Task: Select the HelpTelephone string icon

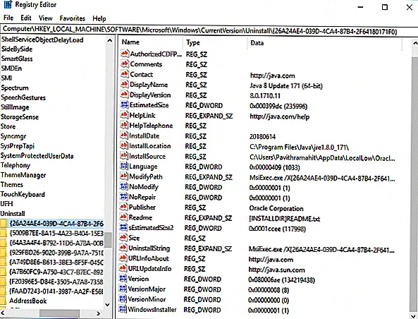Action: tap(124, 126)
